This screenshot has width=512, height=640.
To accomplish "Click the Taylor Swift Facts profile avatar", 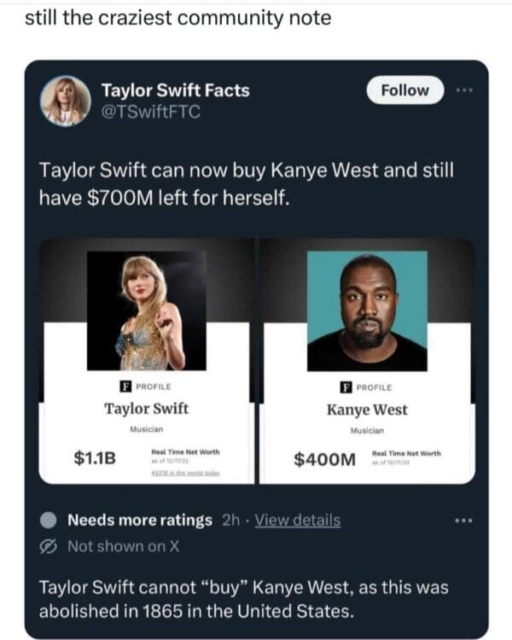I will pyautogui.click(x=64, y=102).
